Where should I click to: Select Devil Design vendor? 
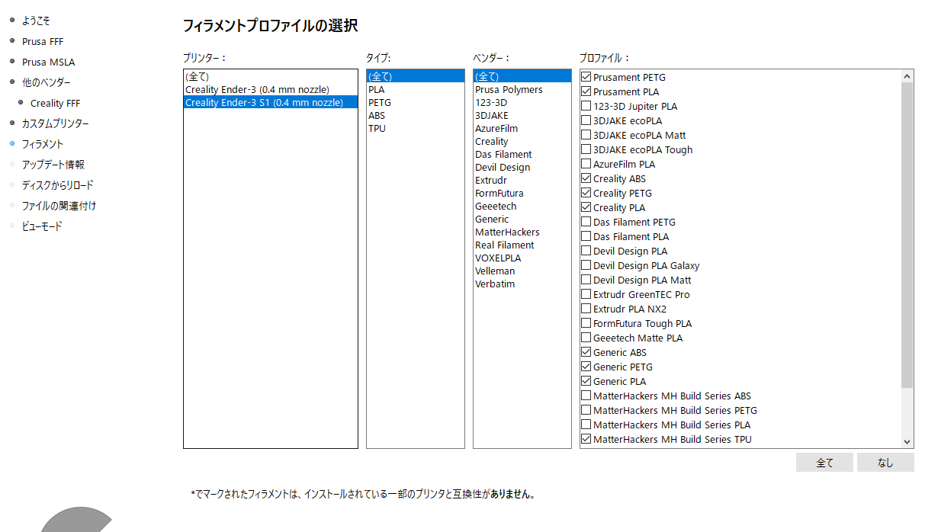coord(522,167)
